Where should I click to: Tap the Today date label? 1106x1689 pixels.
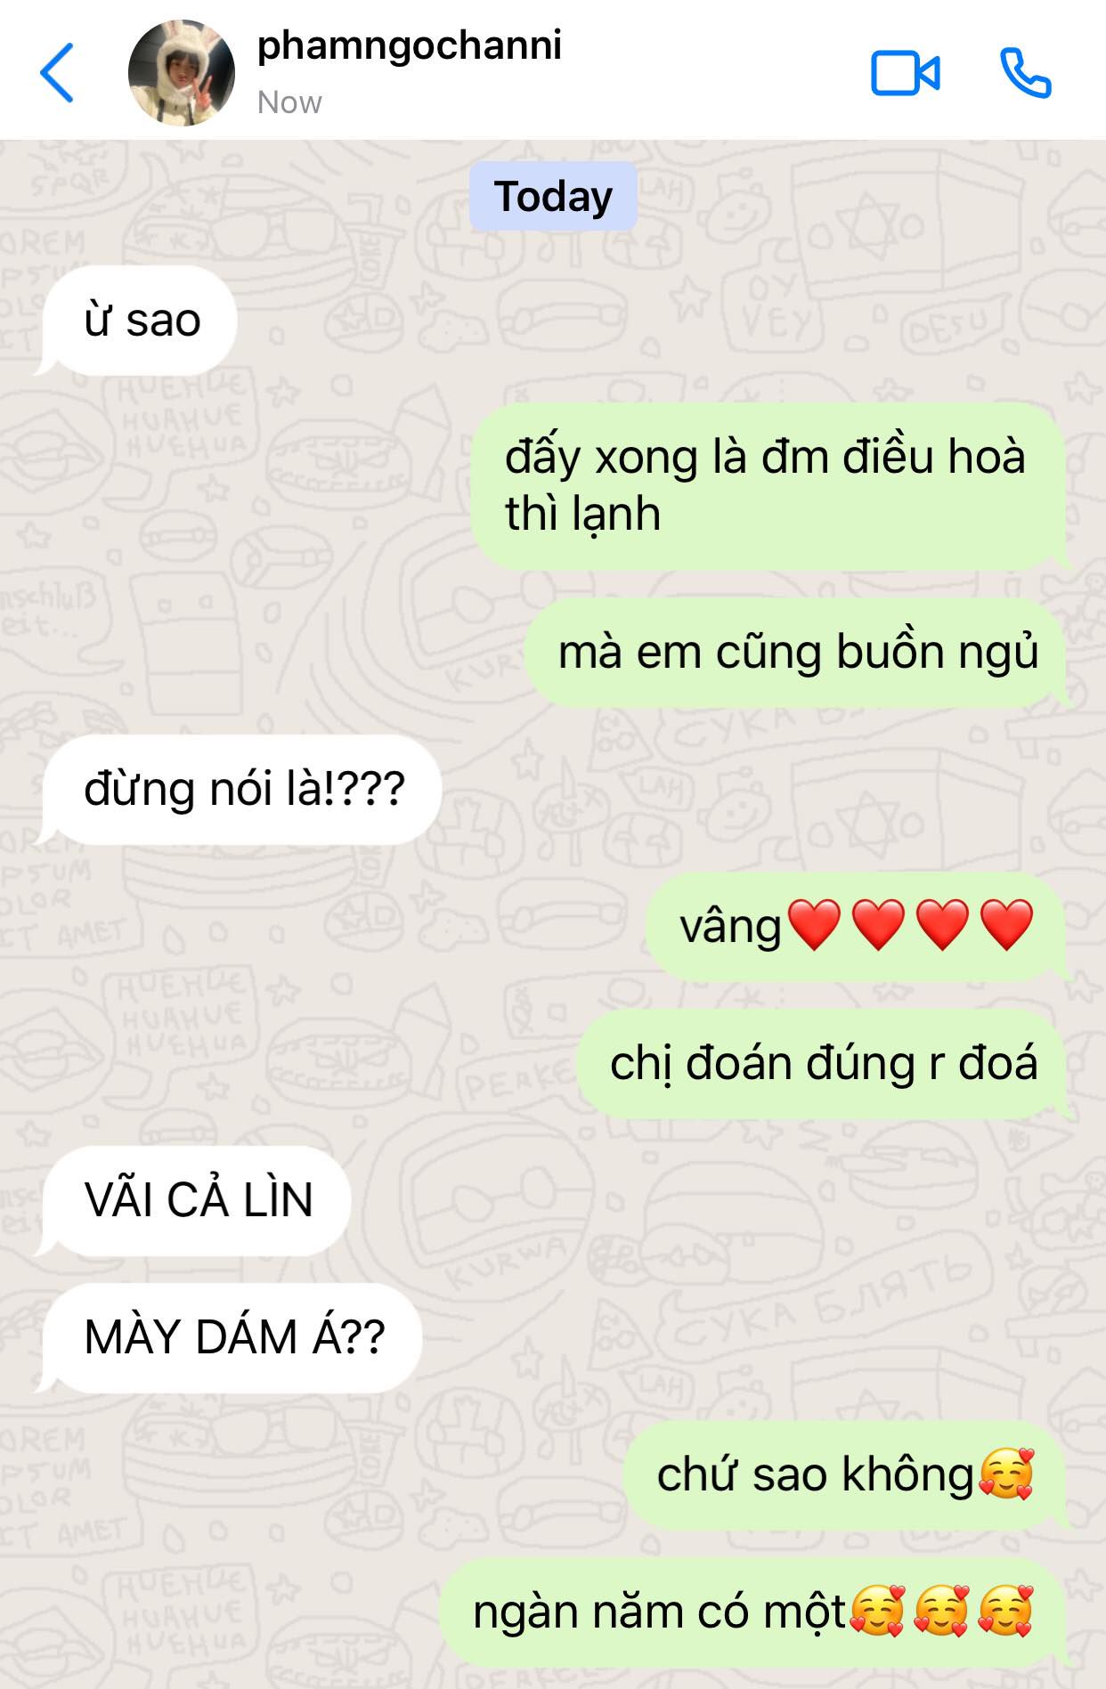(x=553, y=197)
